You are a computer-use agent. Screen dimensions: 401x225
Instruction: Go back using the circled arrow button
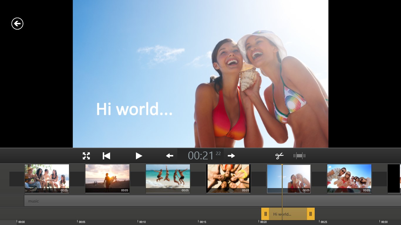click(x=17, y=24)
